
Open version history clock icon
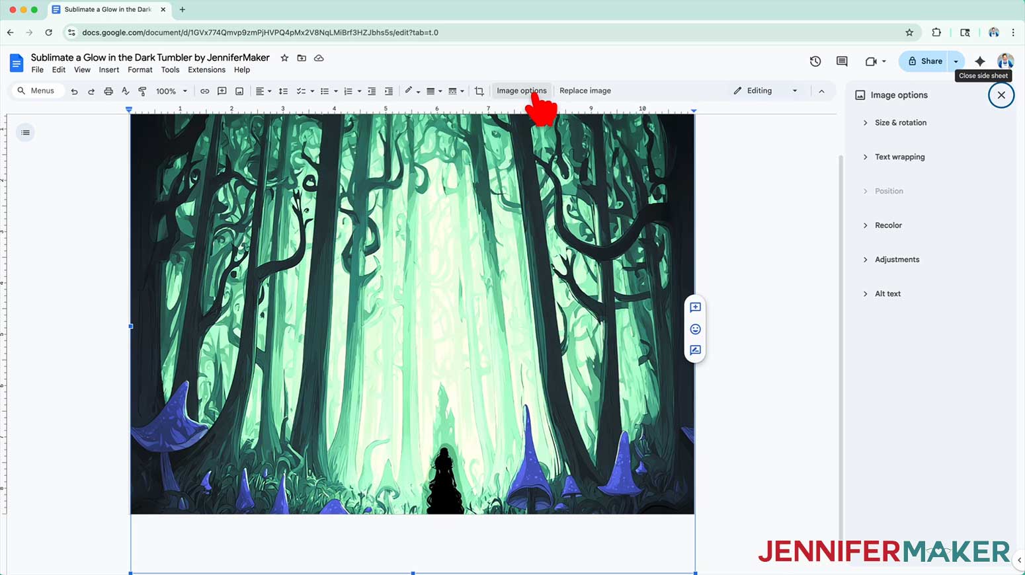coord(815,61)
